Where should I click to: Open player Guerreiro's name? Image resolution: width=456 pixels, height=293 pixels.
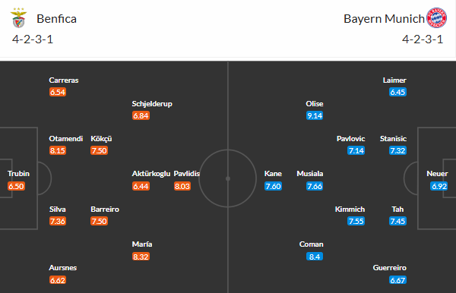(390, 268)
